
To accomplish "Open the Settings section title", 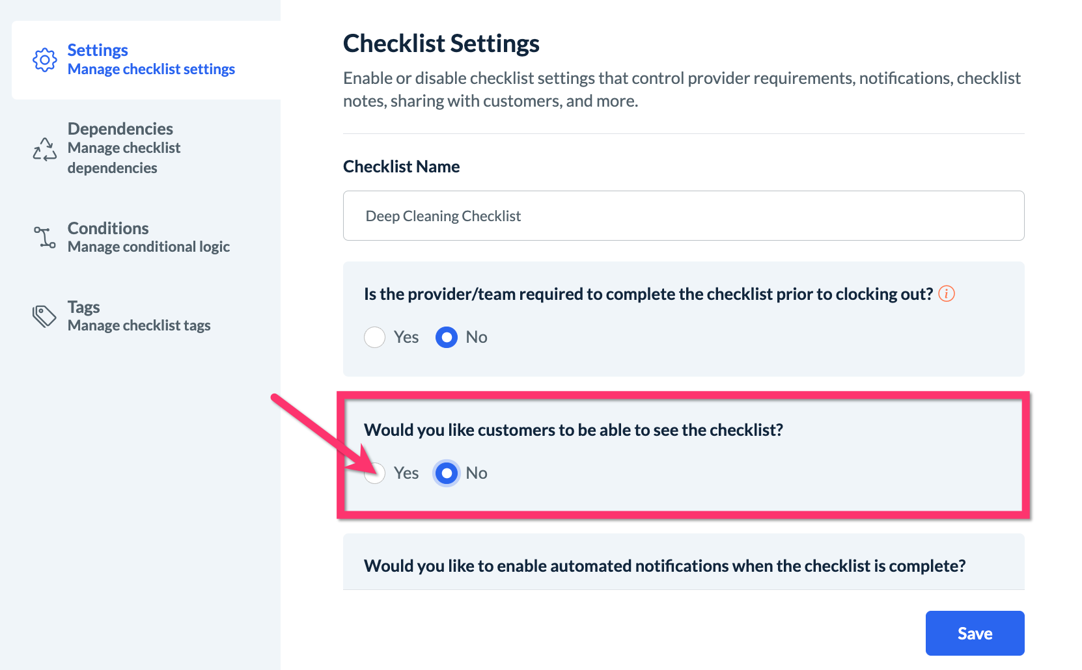I will tap(98, 50).
